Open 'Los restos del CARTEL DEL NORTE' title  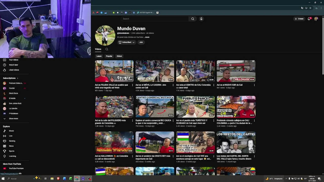234,157
